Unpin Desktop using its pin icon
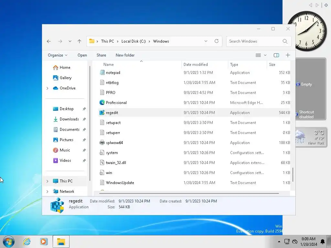Screen dimensions: 331x248 point(84,109)
